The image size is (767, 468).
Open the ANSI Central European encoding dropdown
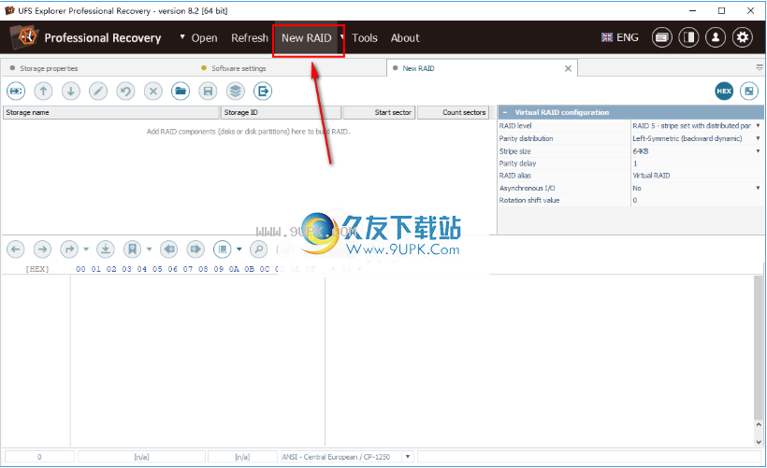(x=407, y=457)
